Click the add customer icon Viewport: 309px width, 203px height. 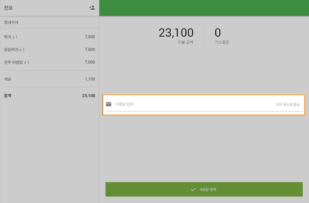click(92, 8)
